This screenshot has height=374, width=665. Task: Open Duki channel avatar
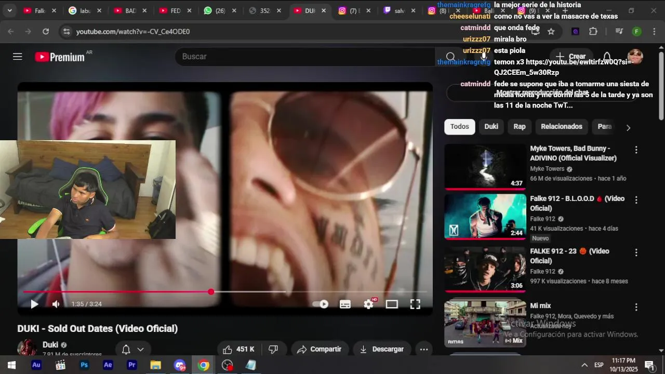(27, 348)
